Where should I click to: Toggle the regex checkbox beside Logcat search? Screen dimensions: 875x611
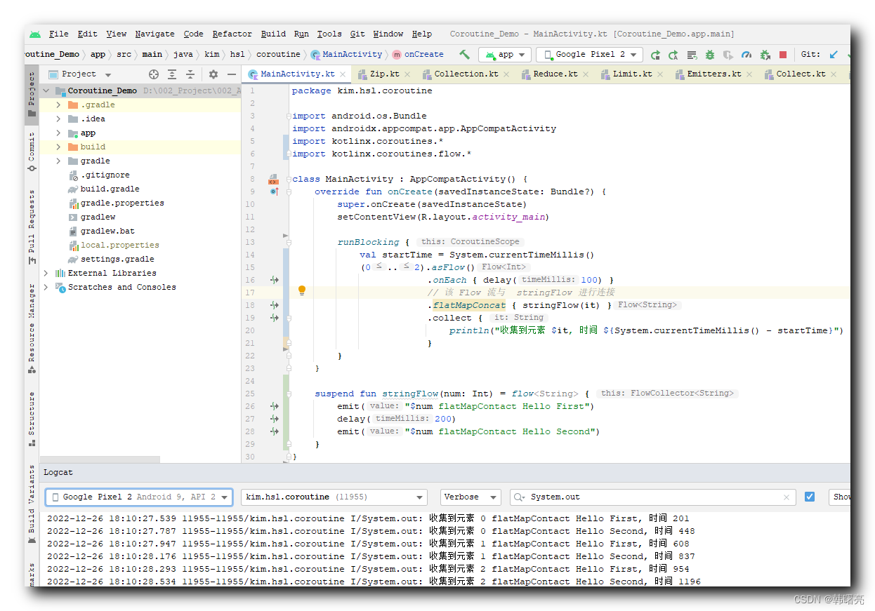click(810, 497)
